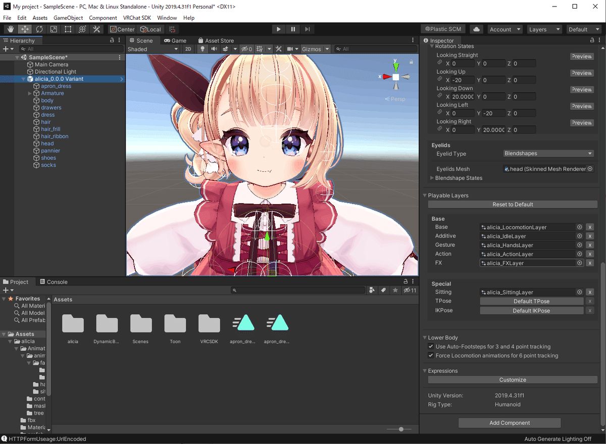Toggle Force Locomotion animations checkbox
Screen dimensions: 606x444
[x=431, y=356]
